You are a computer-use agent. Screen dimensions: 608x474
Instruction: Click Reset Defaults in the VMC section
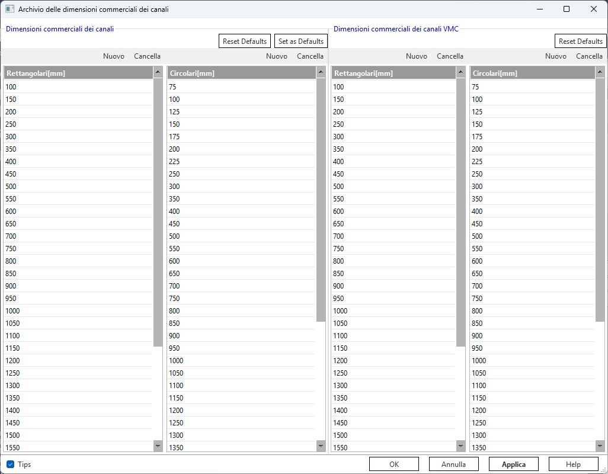point(580,41)
